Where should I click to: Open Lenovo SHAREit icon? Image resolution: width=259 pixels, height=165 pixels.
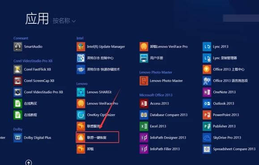pos(81,92)
